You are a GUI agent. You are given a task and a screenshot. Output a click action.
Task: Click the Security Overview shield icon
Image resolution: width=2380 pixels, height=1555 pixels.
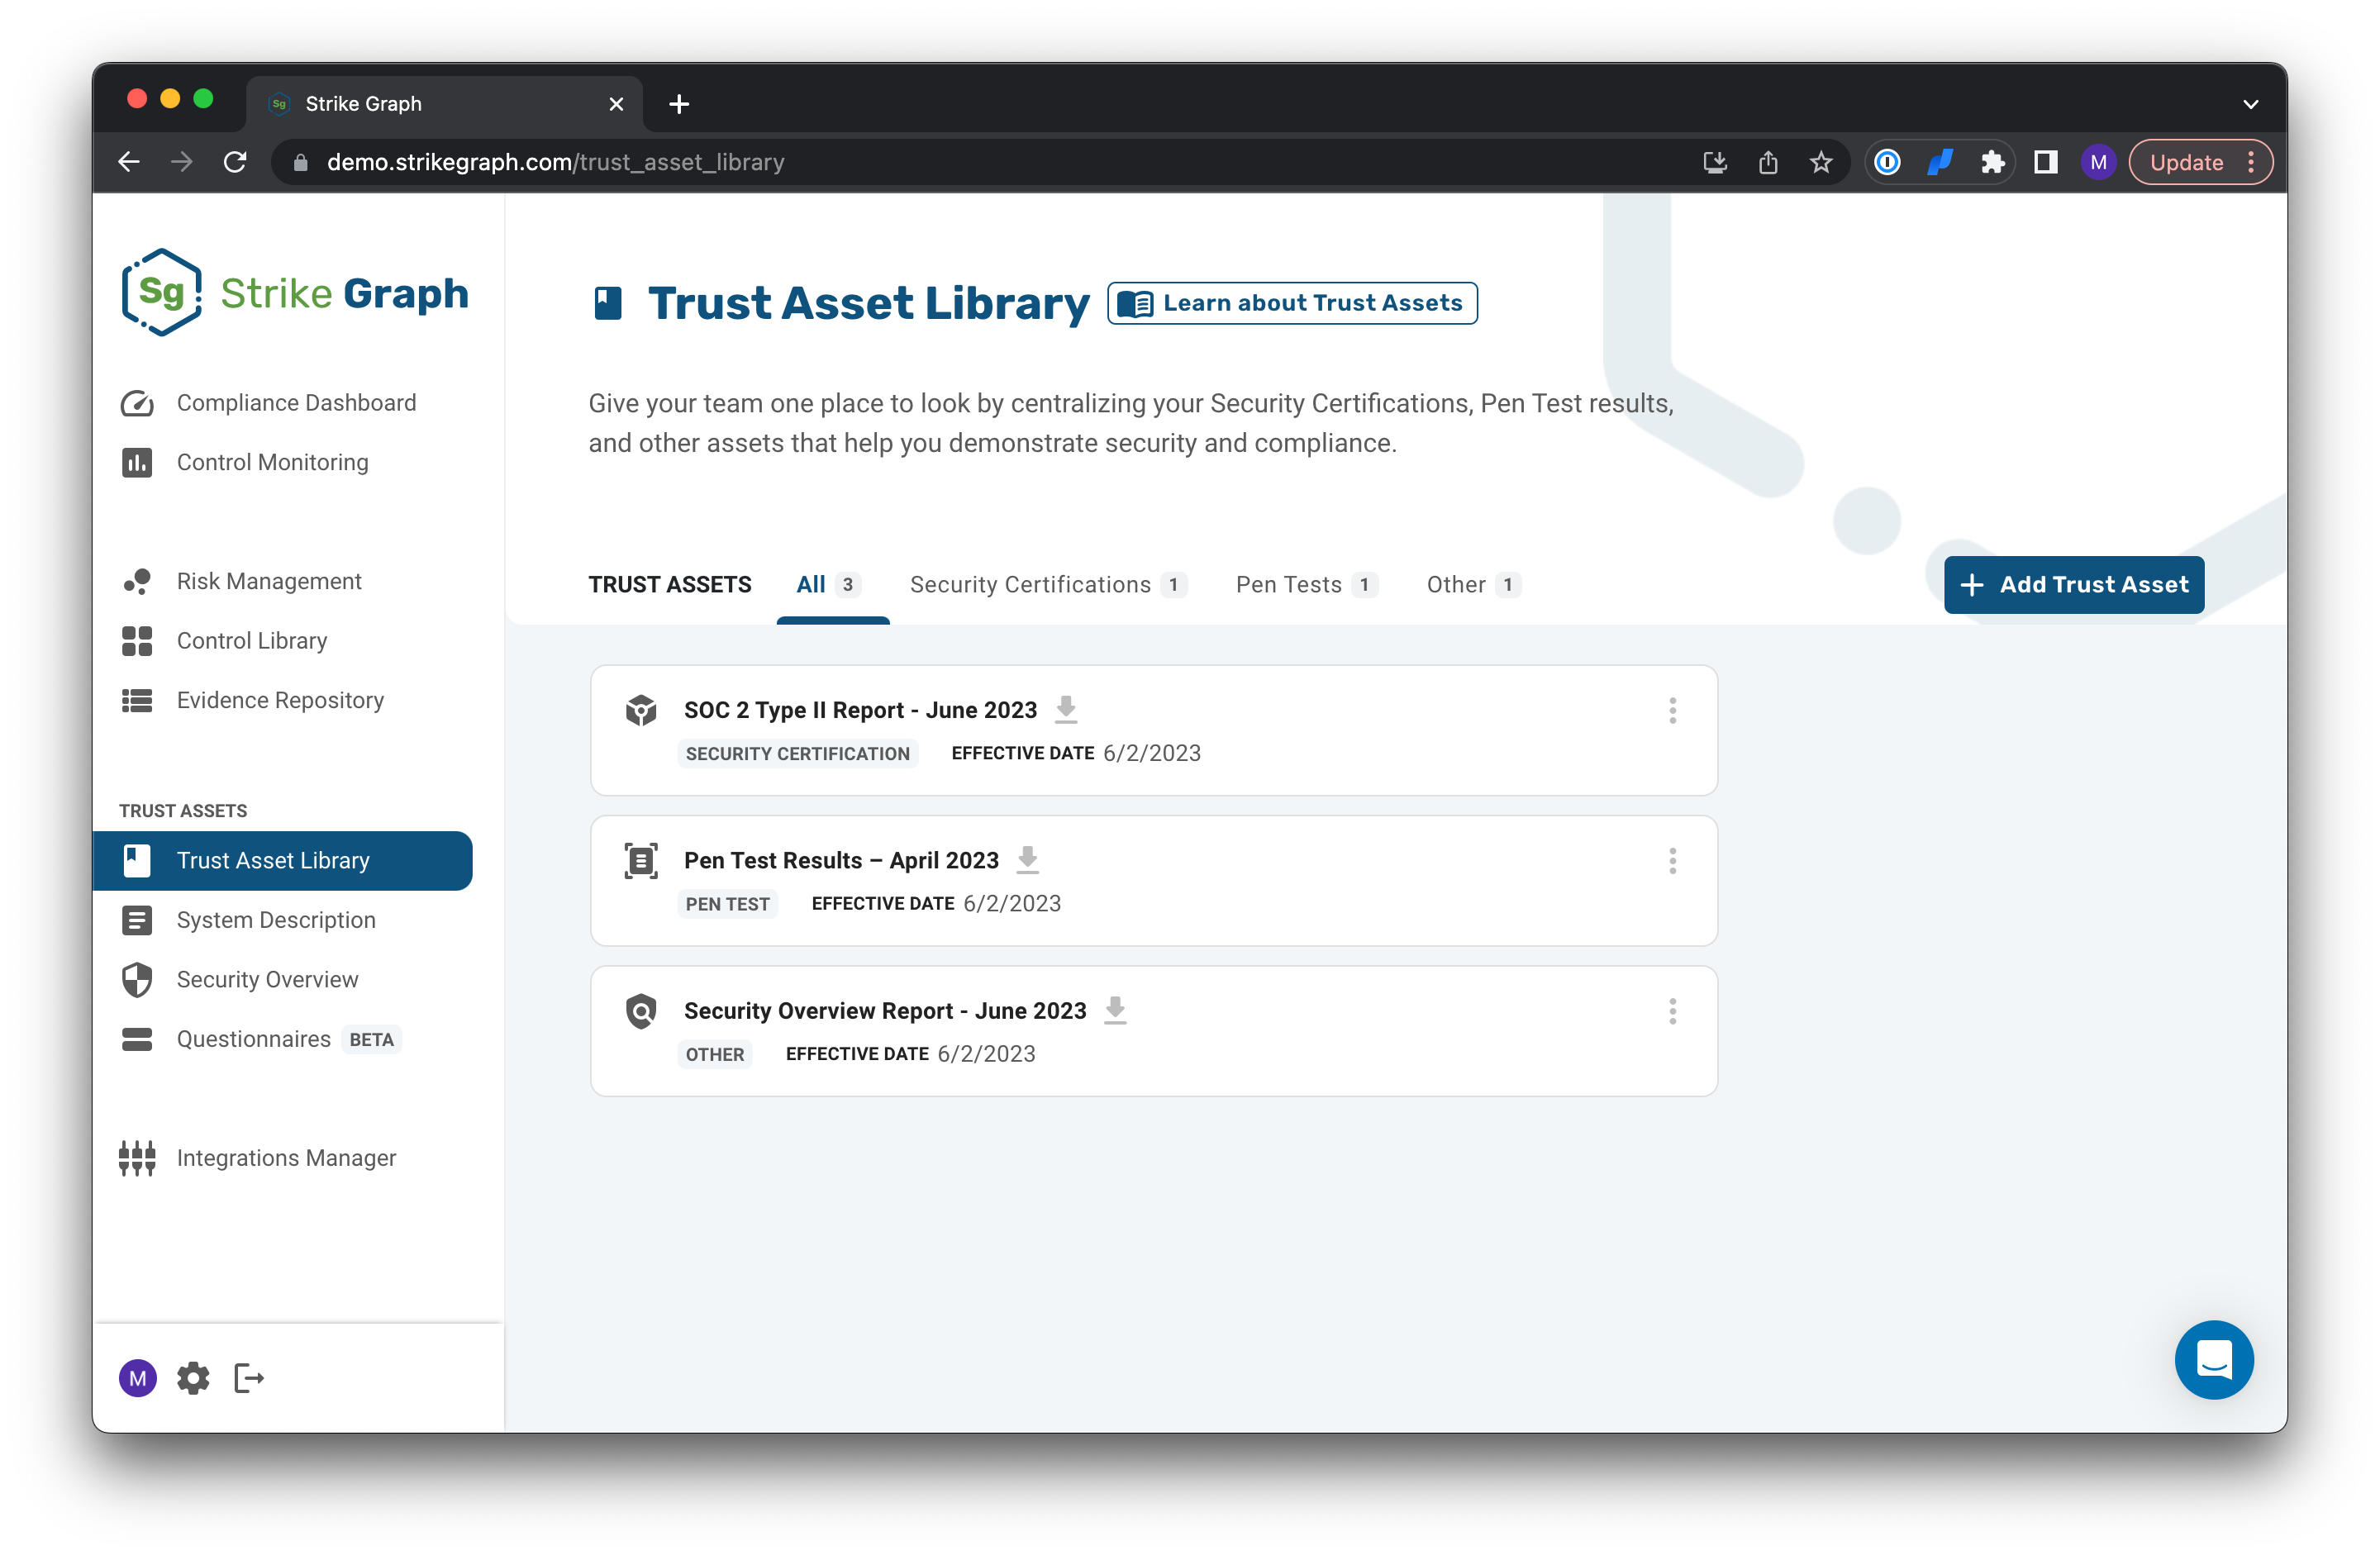pyautogui.click(x=137, y=980)
